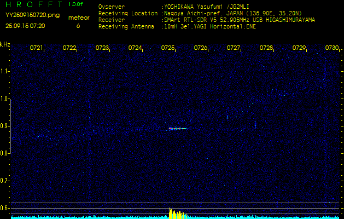Image resolution: width=344 pixels, height=219 pixels.
Task: Pick the 0724 time tick label
Action: coord(135,48)
